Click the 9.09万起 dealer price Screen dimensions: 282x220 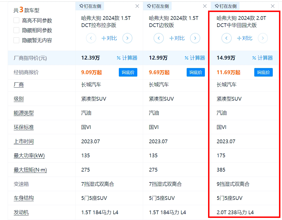pyautogui.click(x=92, y=72)
